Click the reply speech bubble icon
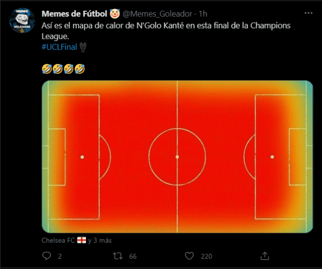This screenshot has width=322, height=269. 47,256
